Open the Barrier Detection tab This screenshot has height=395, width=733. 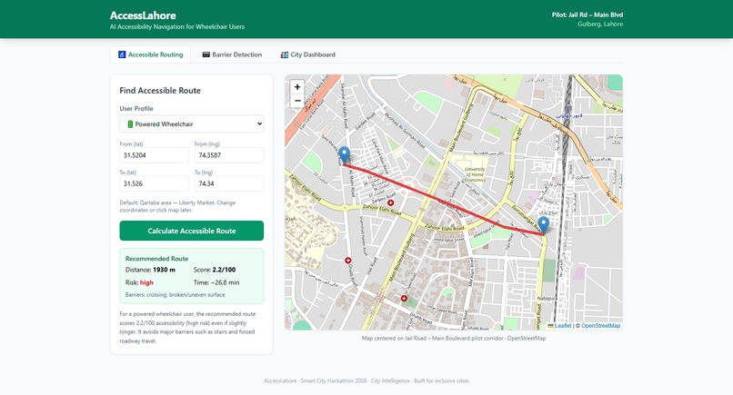point(232,54)
